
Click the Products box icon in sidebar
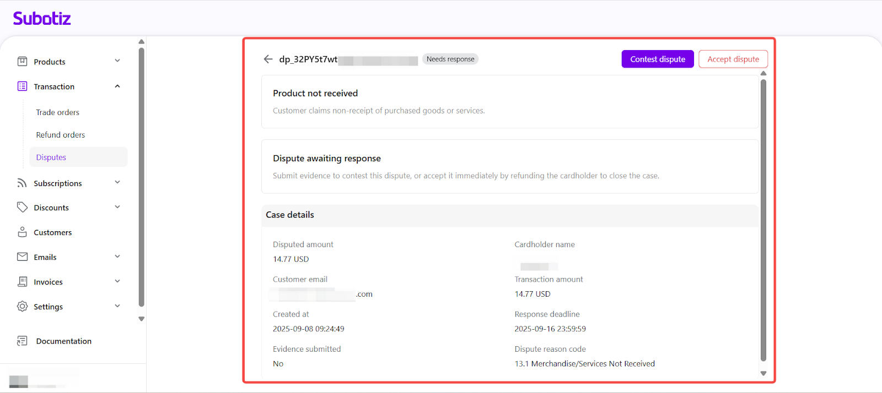click(x=22, y=62)
